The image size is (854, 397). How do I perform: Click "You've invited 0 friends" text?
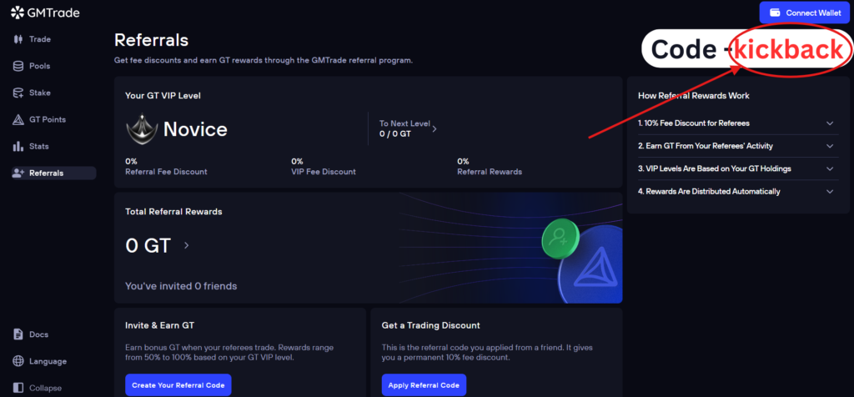pyautogui.click(x=181, y=286)
